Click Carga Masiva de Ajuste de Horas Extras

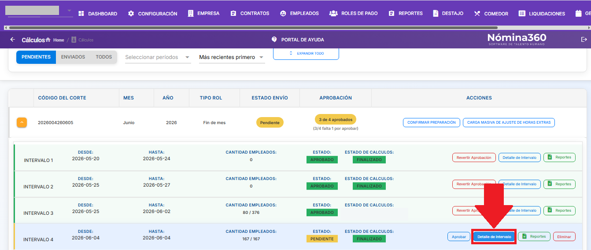[x=509, y=122]
